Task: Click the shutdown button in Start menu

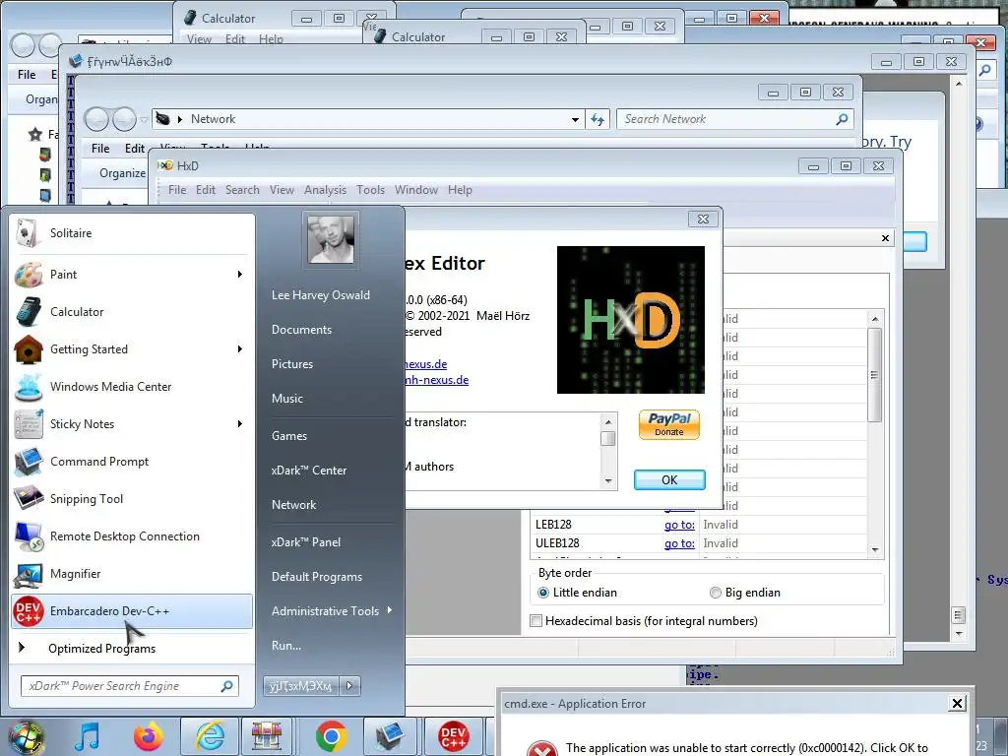Action: [x=301, y=686]
